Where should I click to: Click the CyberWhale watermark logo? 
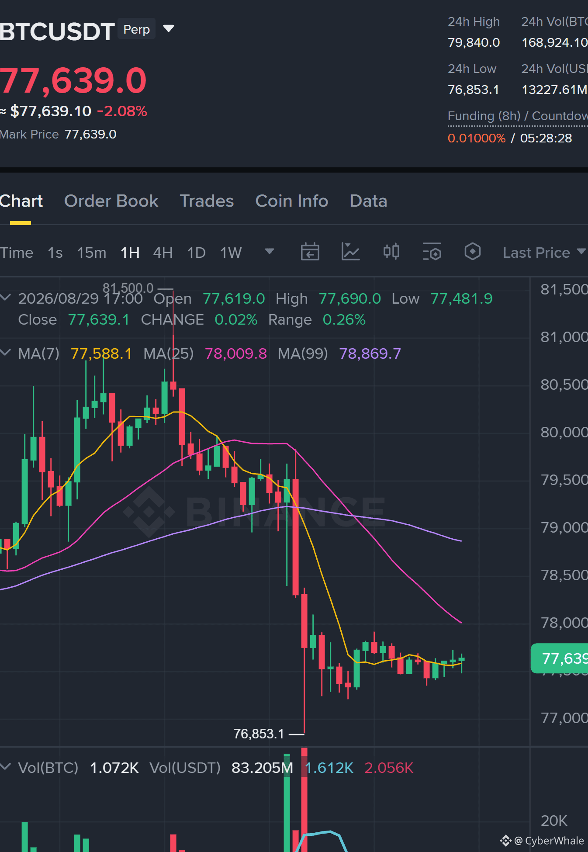click(542, 840)
